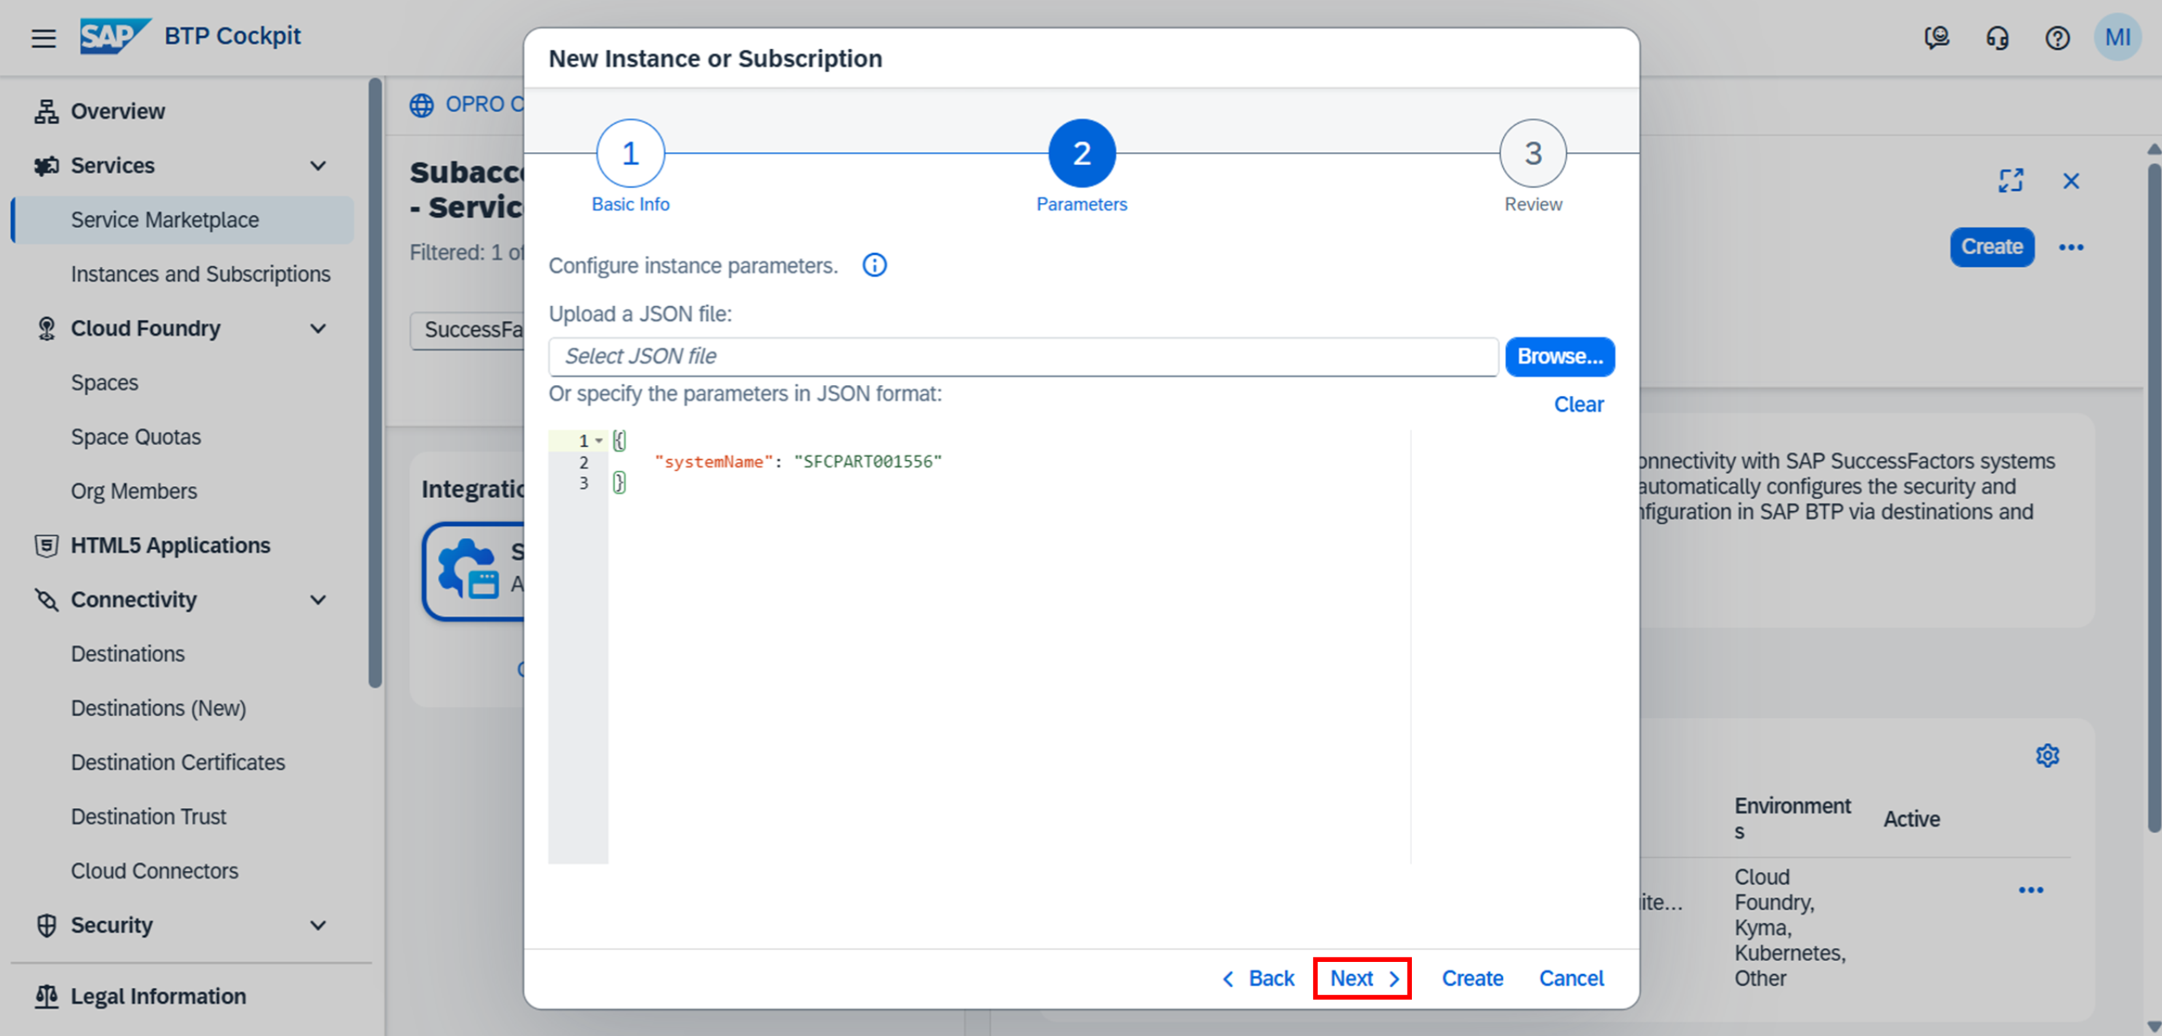This screenshot has height=1036, width=2162.
Task: Collapse the Cloud Foundry section
Action: click(x=318, y=328)
